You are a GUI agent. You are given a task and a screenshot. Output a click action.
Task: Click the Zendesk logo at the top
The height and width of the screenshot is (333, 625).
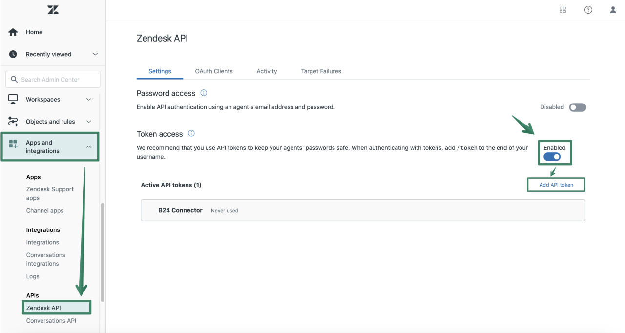[53, 9]
